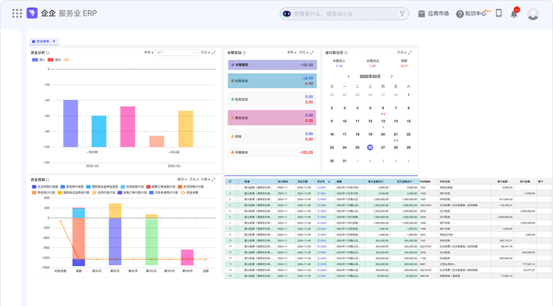Toggle the 流出 red legend swatch
Image resolution: width=553 pixels, height=306 pixels.
coord(50,60)
